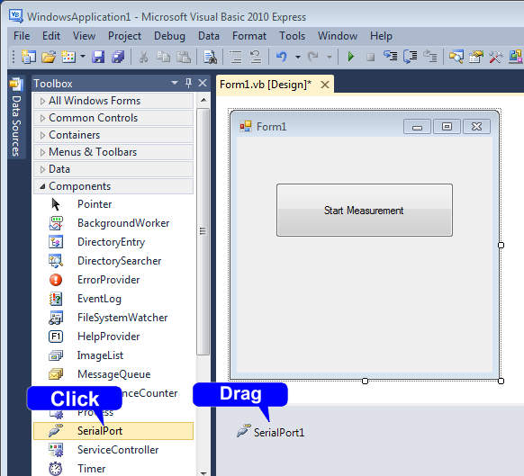
Task: Open the Data menu
Action: [x=209, y=36]
